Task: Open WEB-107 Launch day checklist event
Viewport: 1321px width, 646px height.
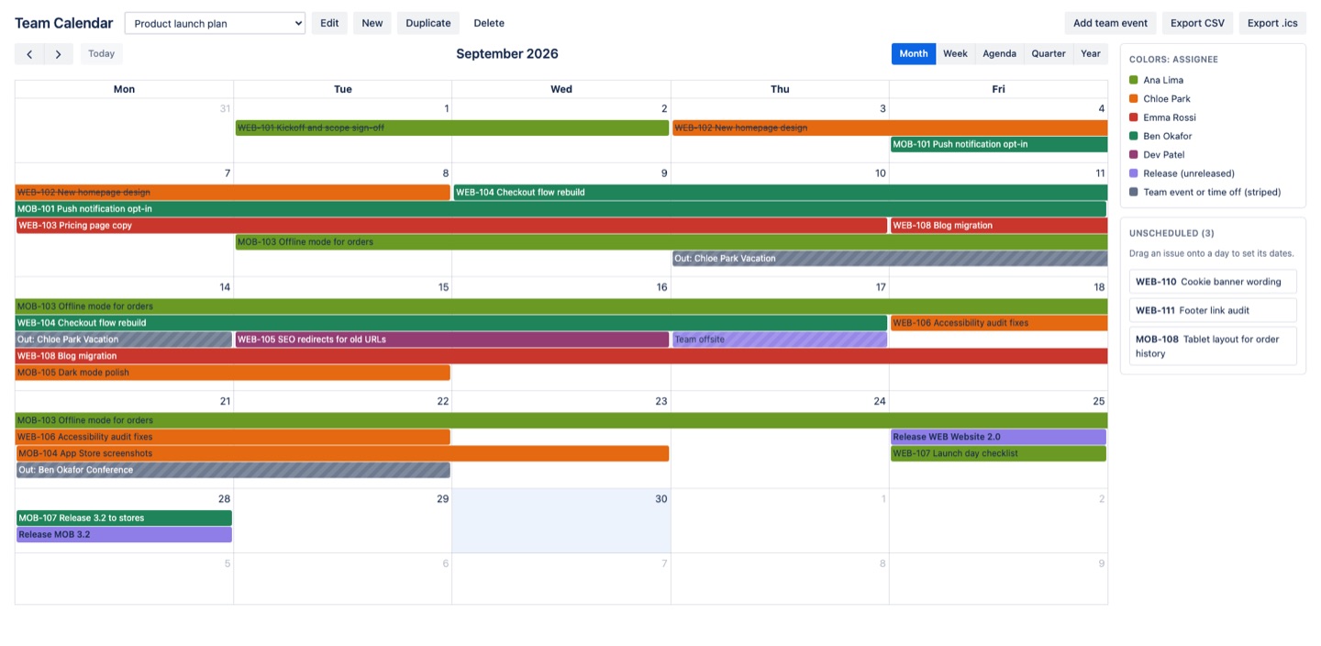Action: [x=998, y=453]
